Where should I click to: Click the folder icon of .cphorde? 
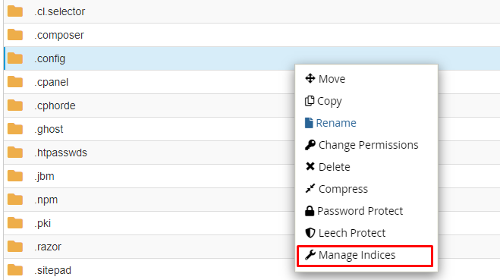click(15, 105)
